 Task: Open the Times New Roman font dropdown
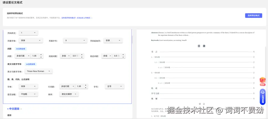(39, 71)
